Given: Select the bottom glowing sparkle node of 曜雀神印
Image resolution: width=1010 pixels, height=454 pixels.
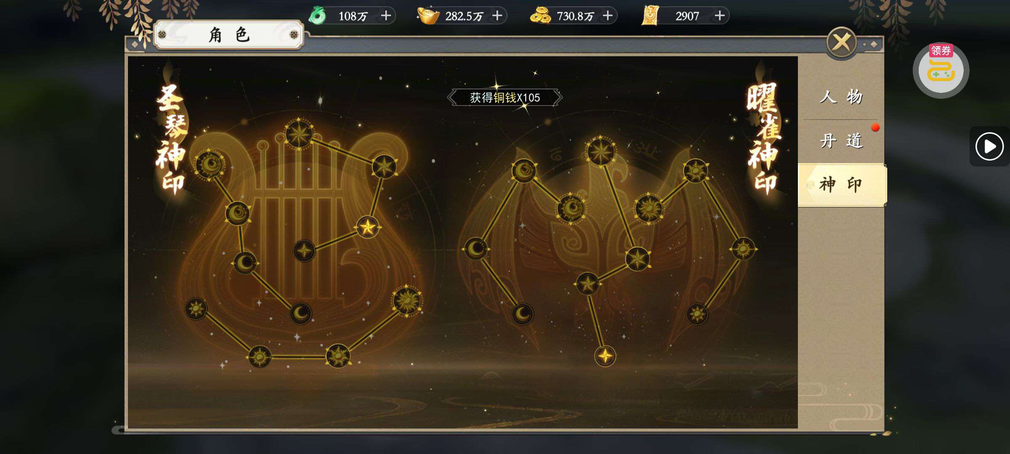Looking at the screenshot, I should click(605, 356).
